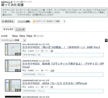This screenshot has width=108, height=98.
Task: Toggle the 書籍 filter checkbox
Action: 28,36
